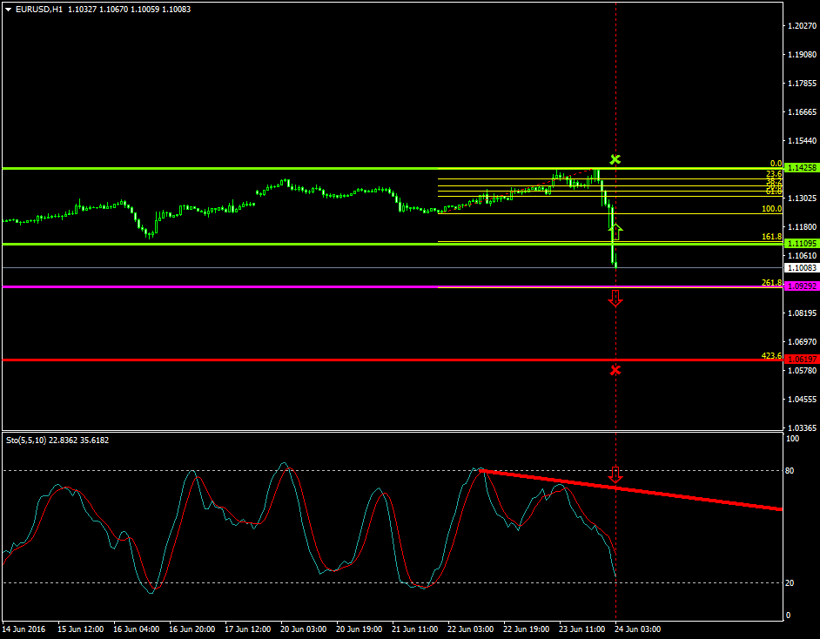Click the 14 Jun 2016 date label
This screenshot has width=820, height=639.
coord(24,628)
